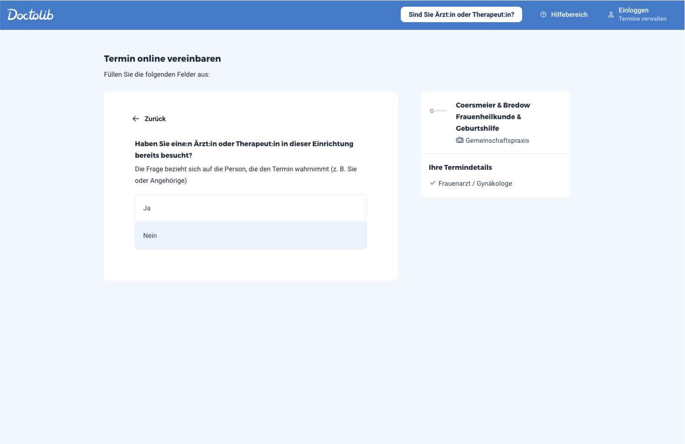Viewport: 685px width, 444px height.
Task: Go back via the Zurück text
Action: (x=155, y=119)
